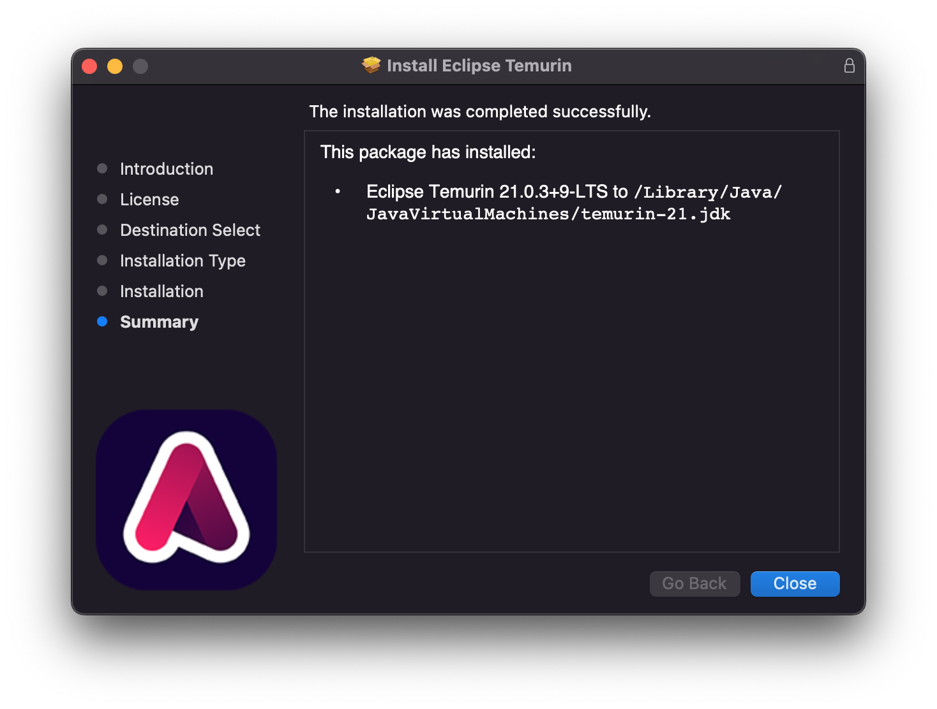Click the 'JavaVirtualMachines/temurin-21.jdk' path text
The height and width of the screenshot is (709, 937).
pyautogui.click(x=548, y=214)
